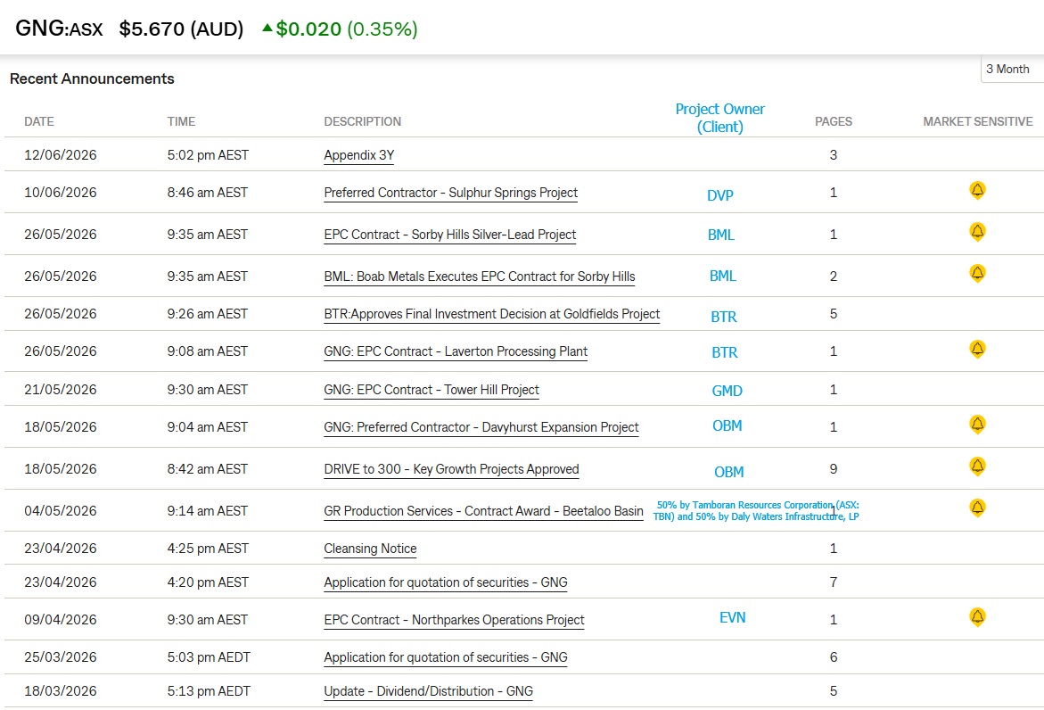This screenshot has width=1044, height=710.
Task: Click the time 5:02 pm AEST
Action: coord(208,155)
